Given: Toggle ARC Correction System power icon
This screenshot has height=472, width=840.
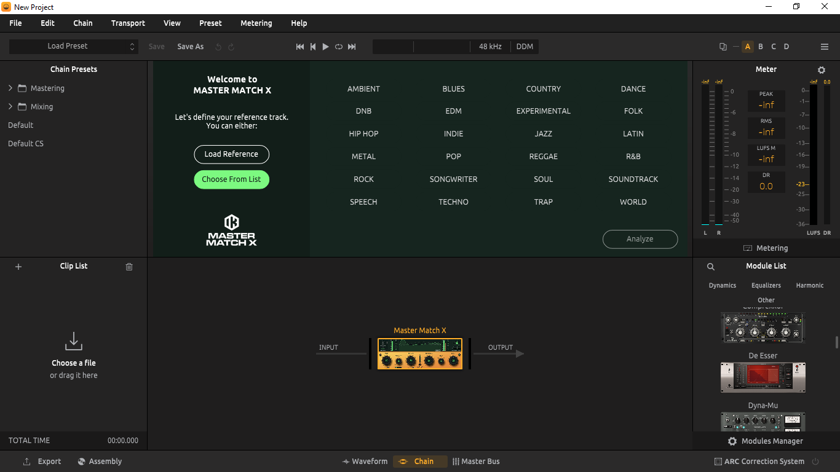Looking at the screenshot, I should pyautogui.click(x=816, y=462).
